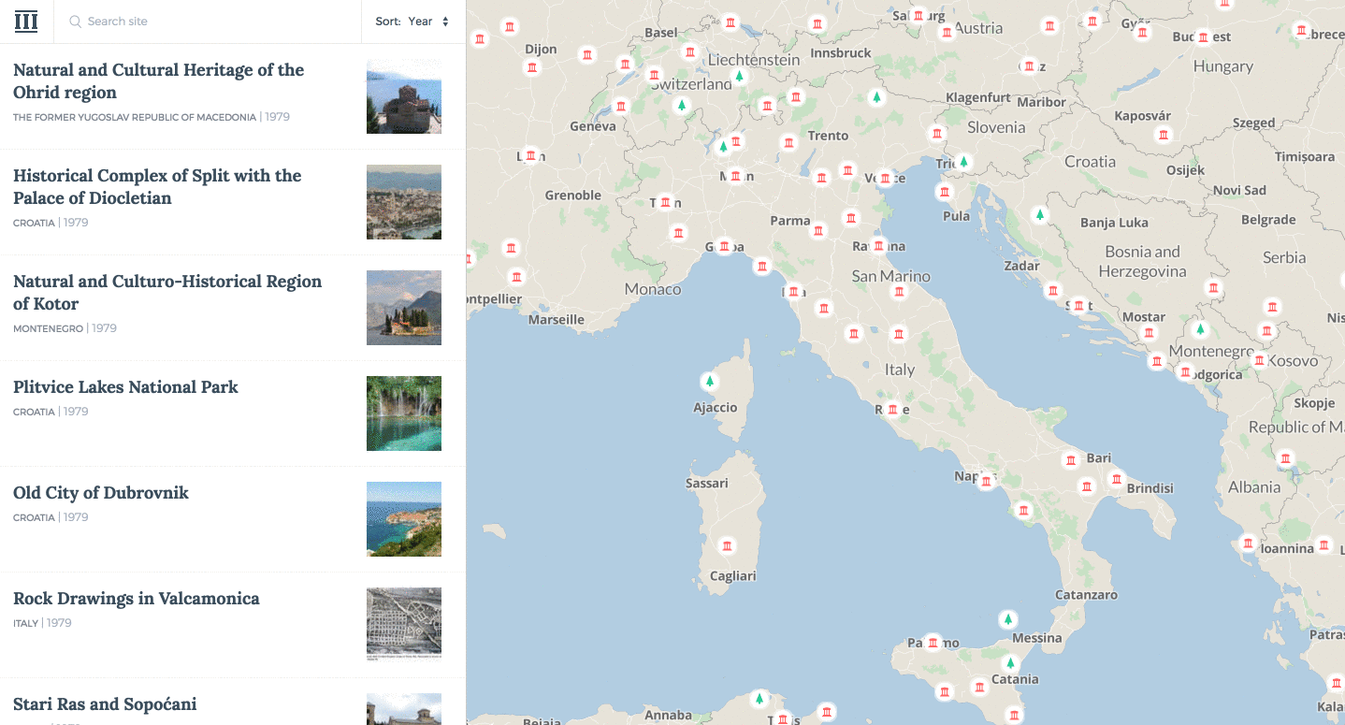Image resolution: width=1345 pixels, height=725 pixels.
Task: Select the tree marker above Montenegro label
Action: click(1200, 329)
